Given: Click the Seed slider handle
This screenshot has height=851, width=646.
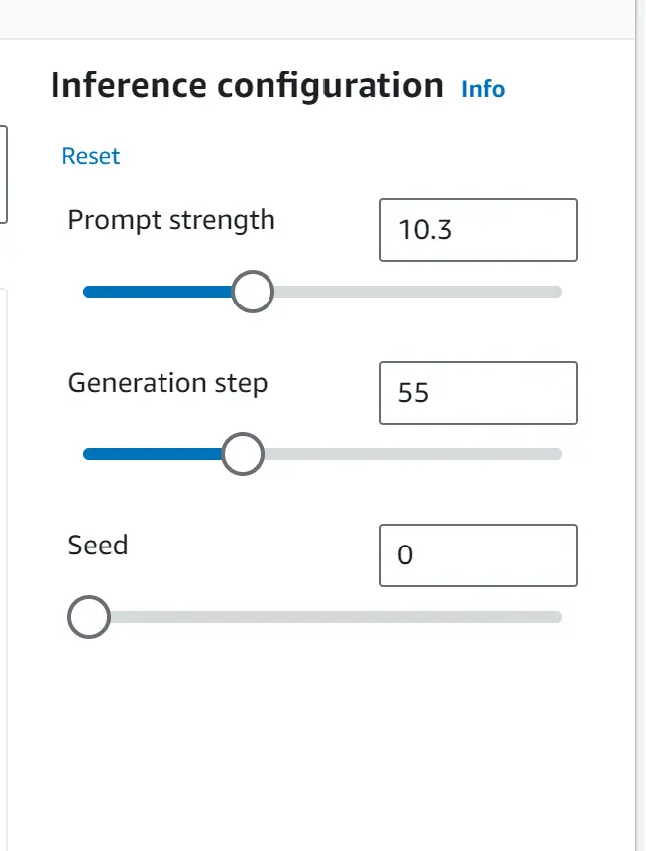Looking at the screenshot, I should point(88,617).
